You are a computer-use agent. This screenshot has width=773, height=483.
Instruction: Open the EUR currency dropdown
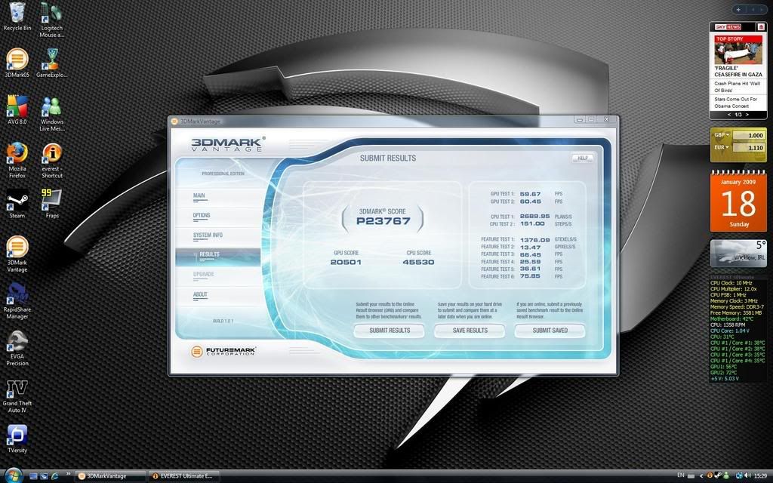tap(722, 147)
